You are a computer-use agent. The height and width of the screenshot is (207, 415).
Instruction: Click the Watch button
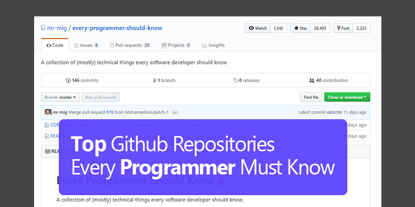(x=258, y=28)
